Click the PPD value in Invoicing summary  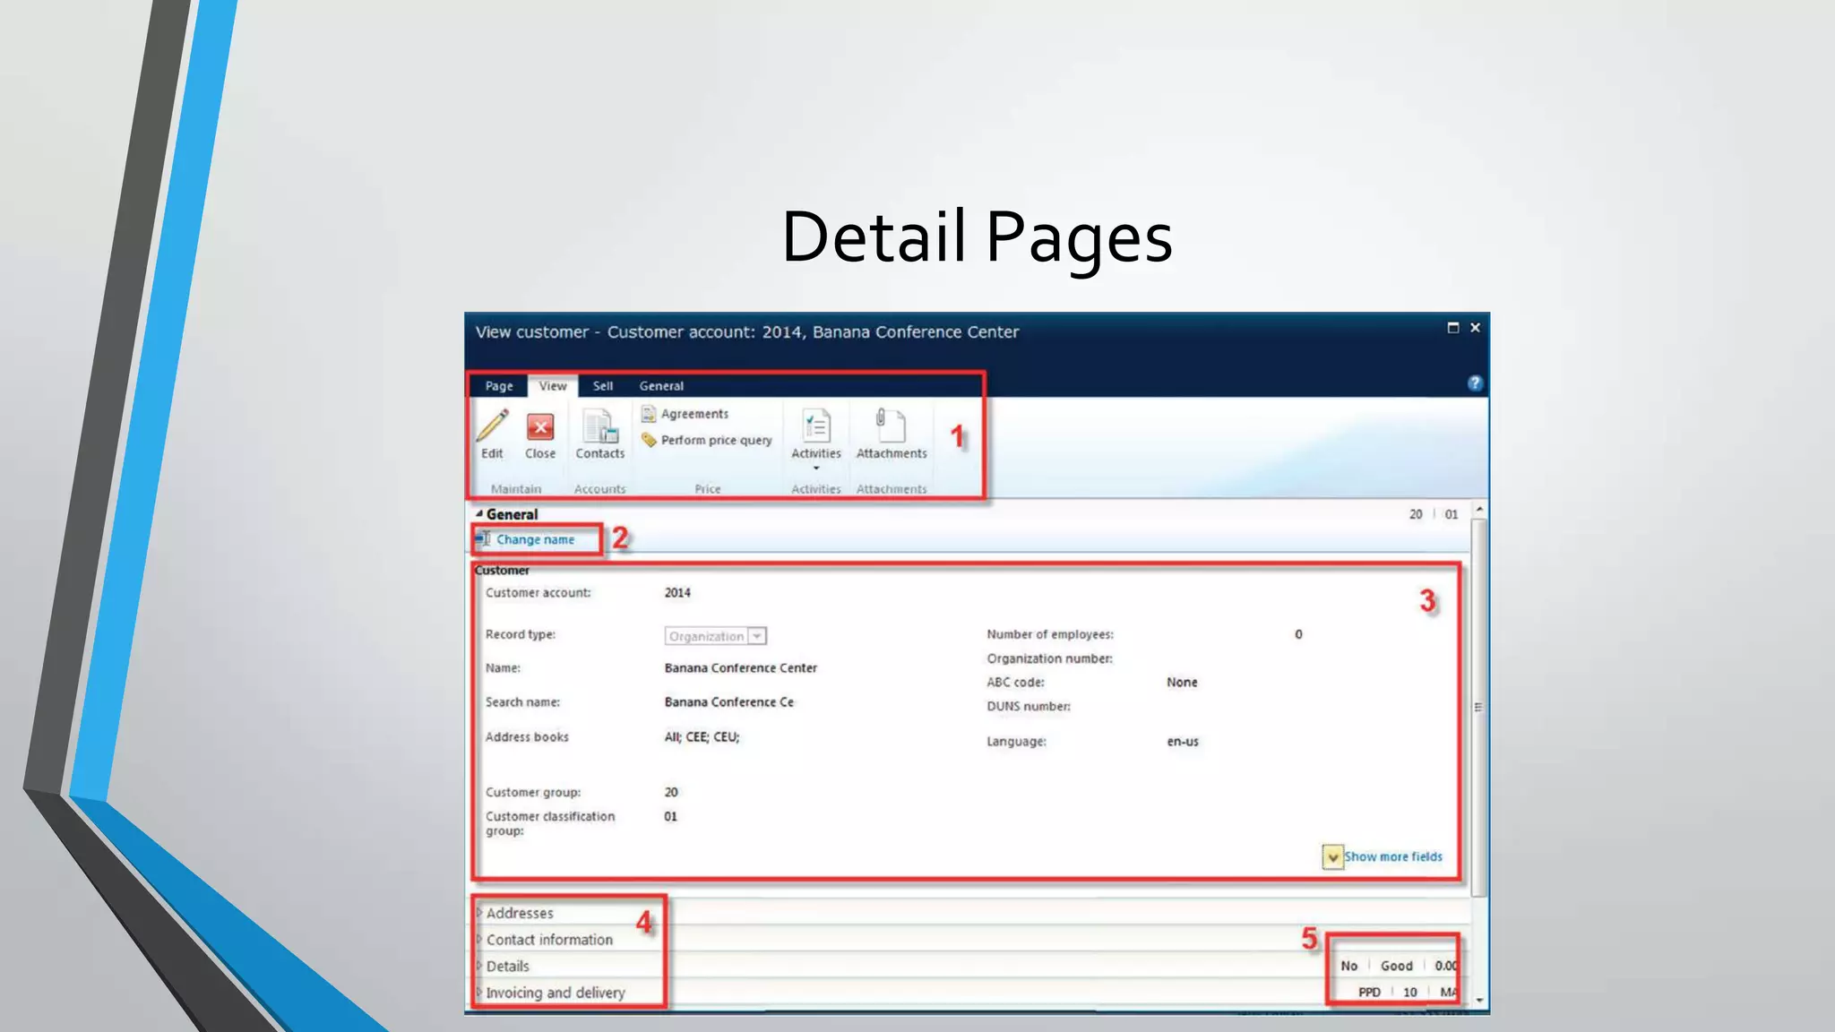[x=1369, y=992]
